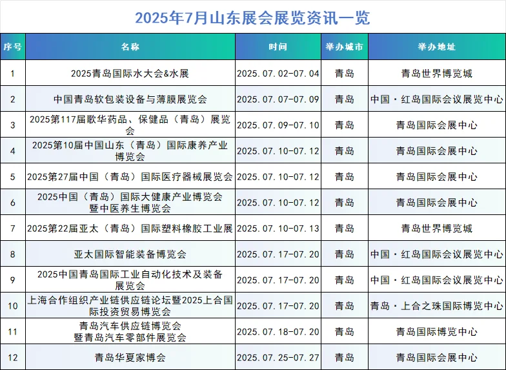This screenshot has width=506, height=370.
Task: Click the cell 2025青岛国际水大会&水展
Action: pos(130,74)
